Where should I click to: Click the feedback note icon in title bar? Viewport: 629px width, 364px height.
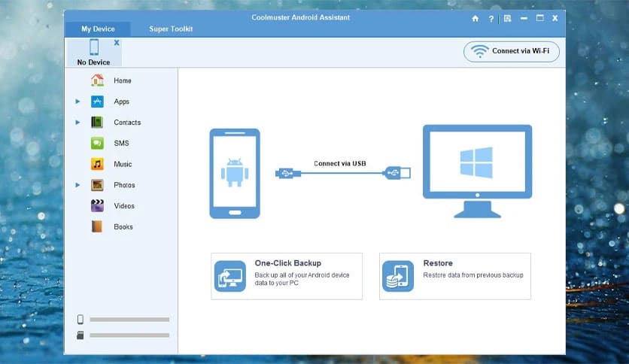click(508, 18)
